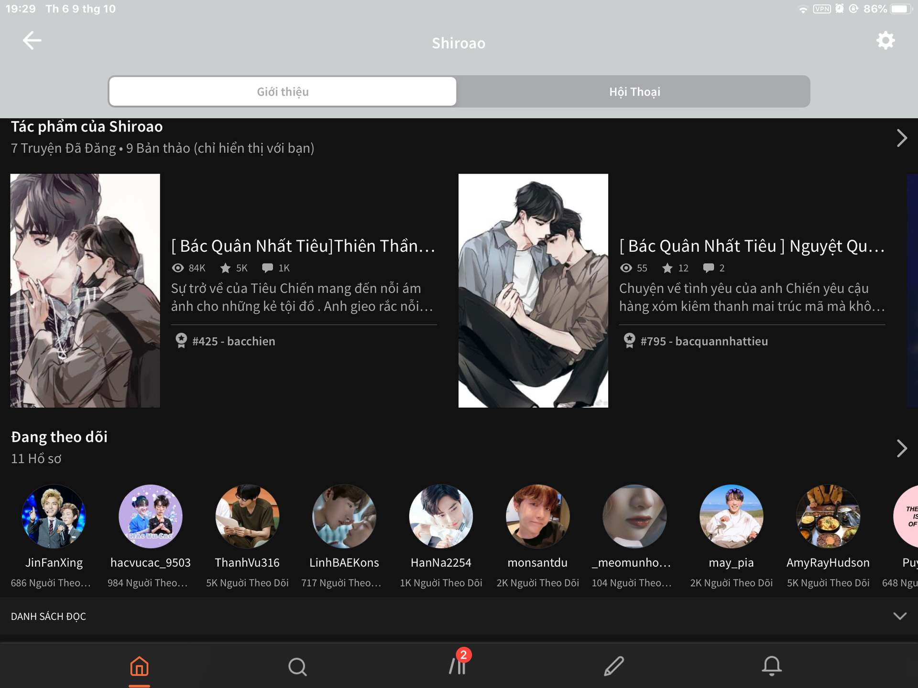The image size is (918, 688).
Task: Open title [ Bác Quân Nhất Tiêu ] Nguyệt Qu...
Action: [752, 246]
